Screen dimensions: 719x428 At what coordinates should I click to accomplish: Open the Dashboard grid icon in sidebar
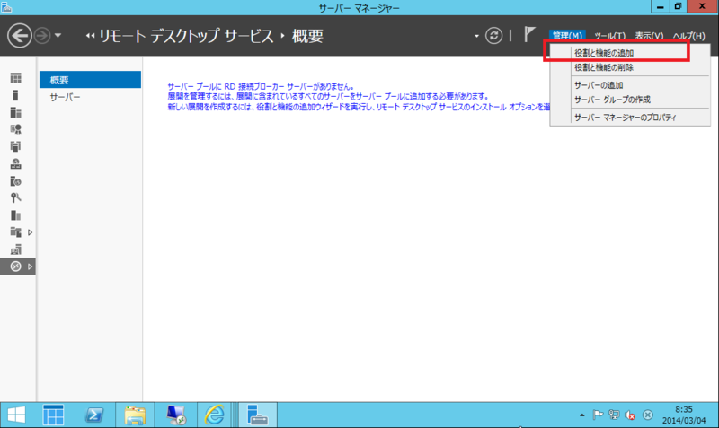point(15,78)
